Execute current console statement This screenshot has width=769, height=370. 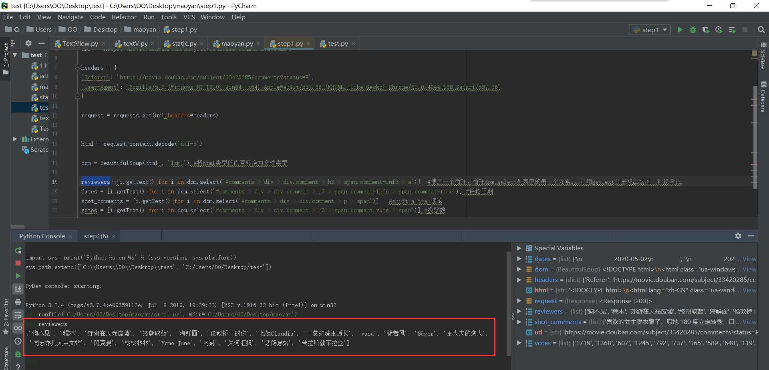pyautogui.click(x=18, y=276)
